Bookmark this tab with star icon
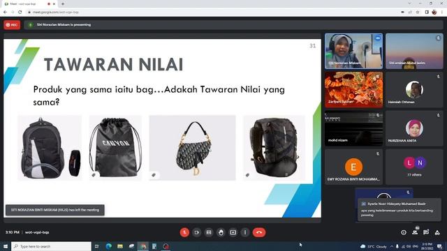Screen dimensions: 447x251 (x=418, y=13)
